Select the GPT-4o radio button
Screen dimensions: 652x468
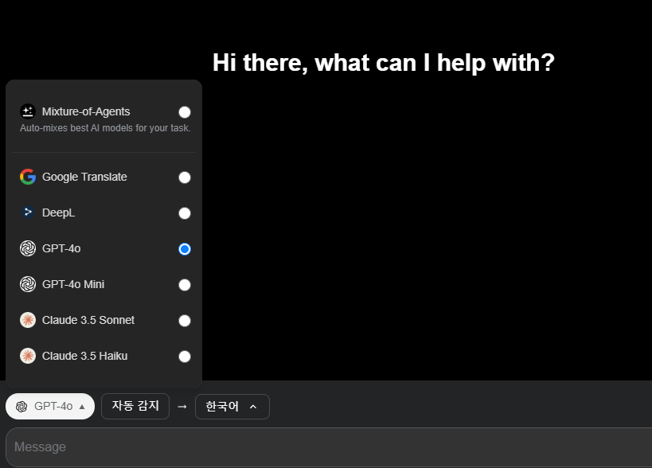coord(185,249)
